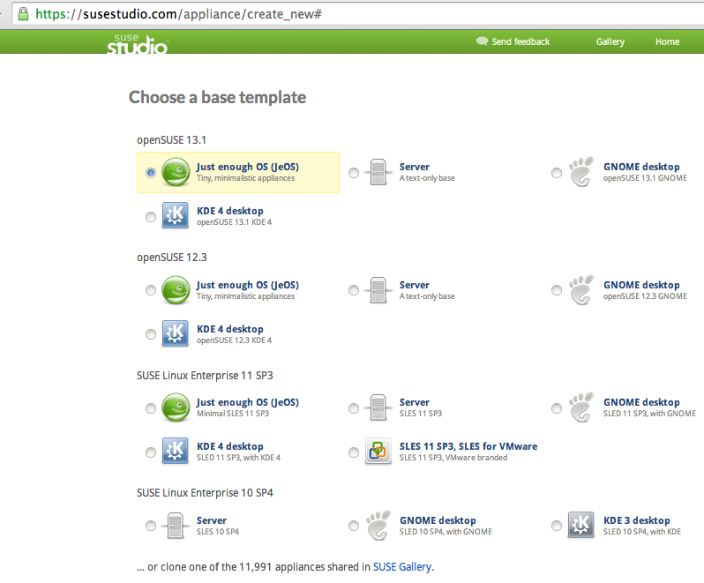Viewport: 704px width, 583px height.
Task: Click the 'SLES 11 SP3, VMware branded' text
Action: (453, 458)
